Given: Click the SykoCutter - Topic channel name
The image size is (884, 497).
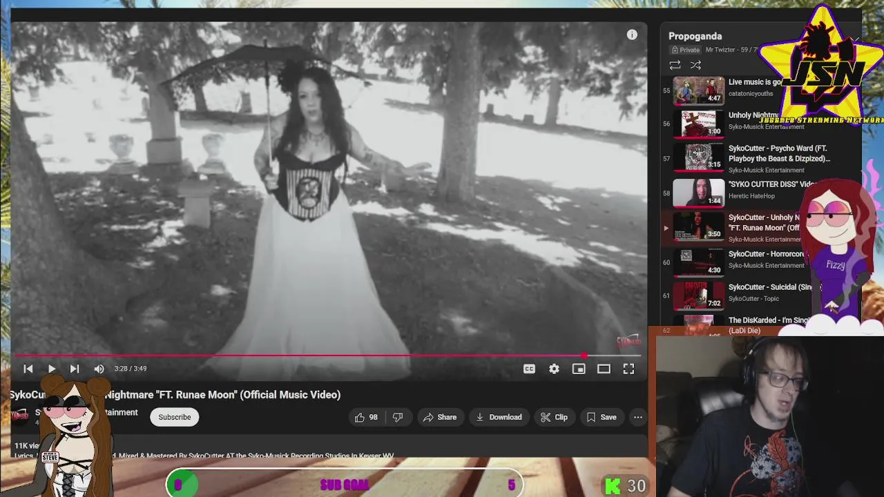Looking at the screenshot, I should pyautogui.click(x=753, y=299).
